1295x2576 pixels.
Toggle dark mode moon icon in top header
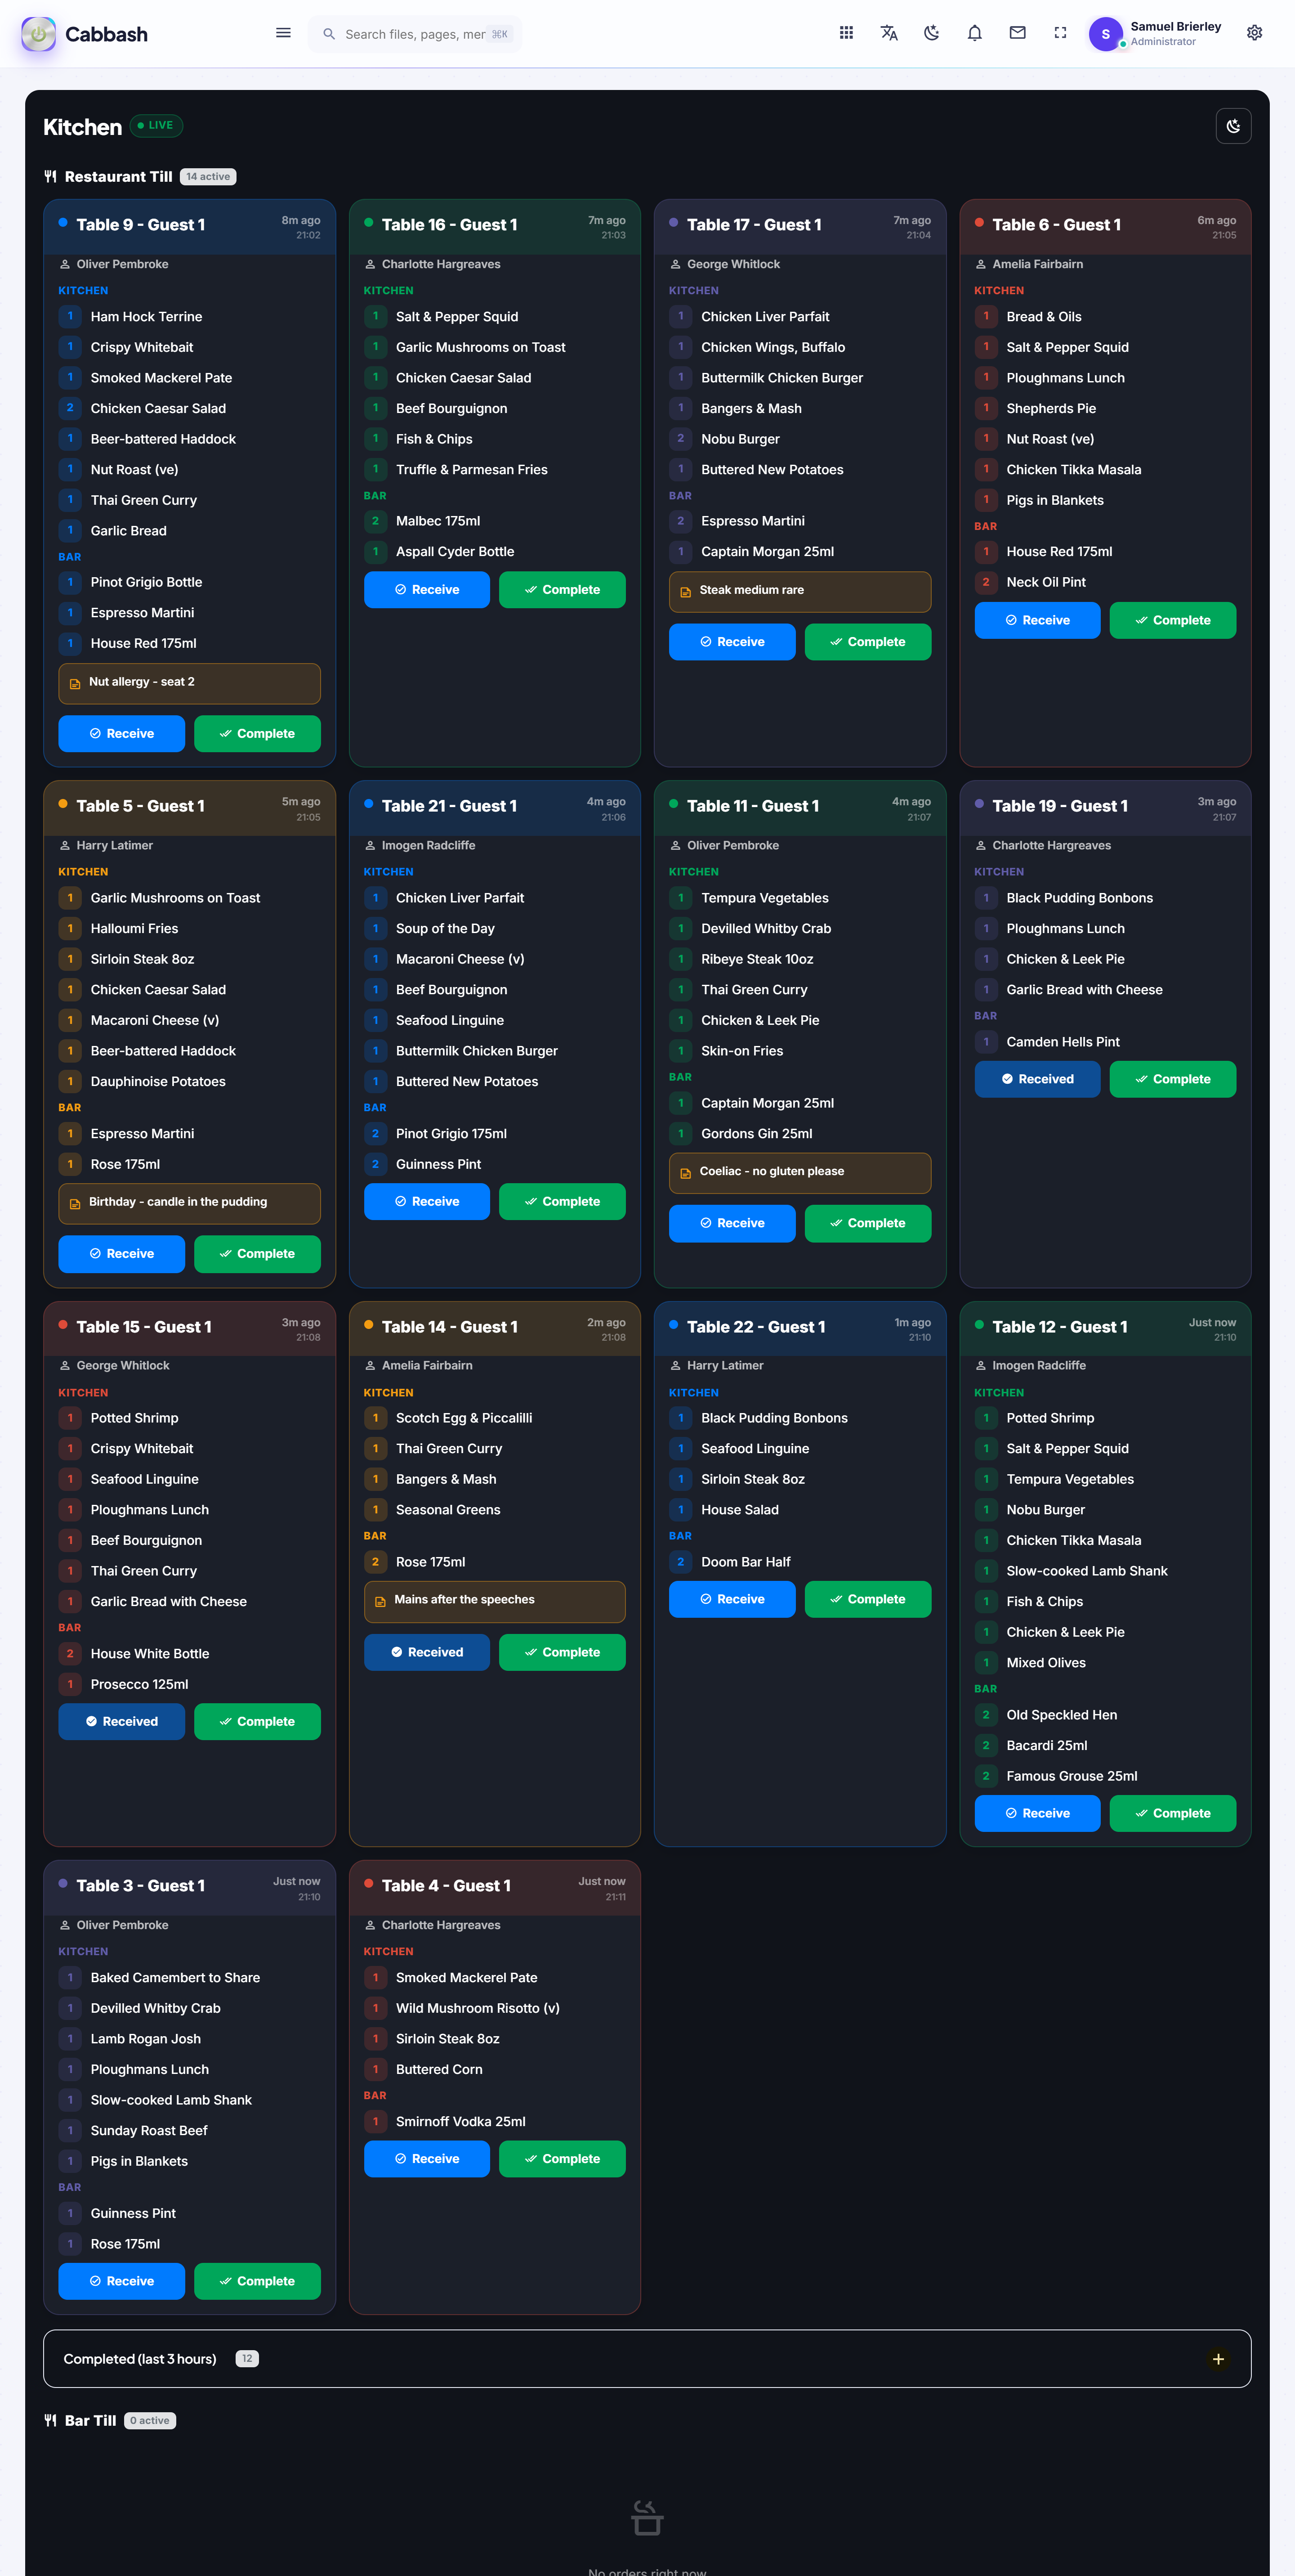(x=932, y=33)
